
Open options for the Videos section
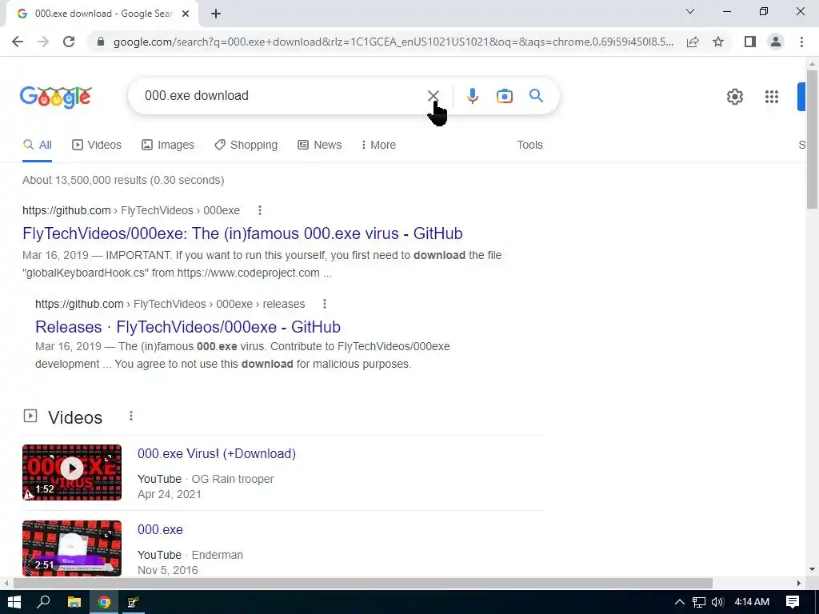[x=131, y=416]
